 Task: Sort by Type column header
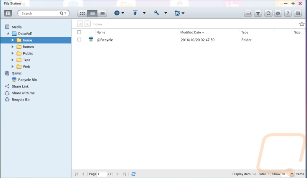click(244, 32)
